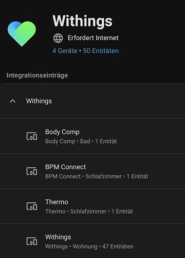Screen dimensions: 185x258
Task: Open the Body Comp device row
Action: (92, 136)
